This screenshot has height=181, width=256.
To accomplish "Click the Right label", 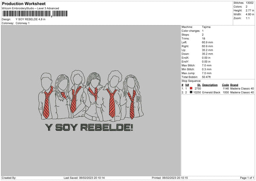I will 185,46.
